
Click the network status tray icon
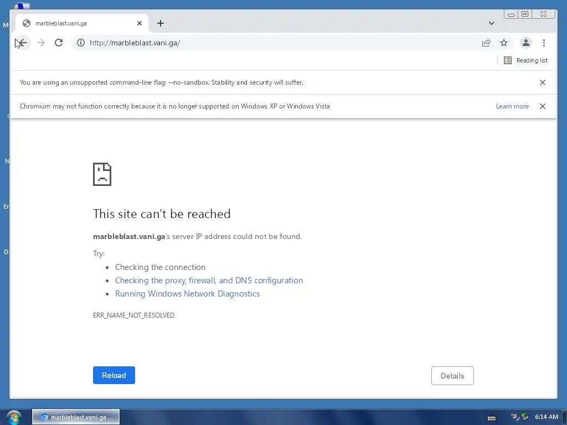525,417
